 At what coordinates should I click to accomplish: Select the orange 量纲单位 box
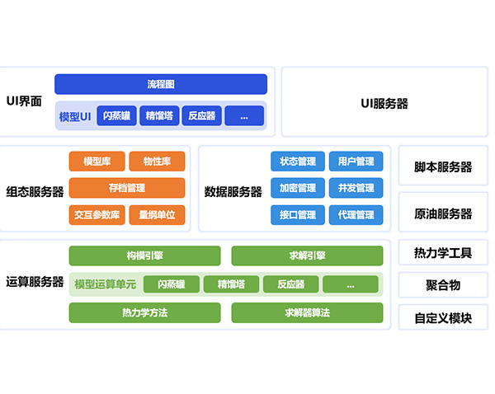[x=157, y=215]
